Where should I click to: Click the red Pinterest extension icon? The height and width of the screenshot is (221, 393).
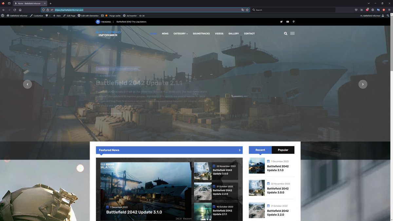pos(384,10)
